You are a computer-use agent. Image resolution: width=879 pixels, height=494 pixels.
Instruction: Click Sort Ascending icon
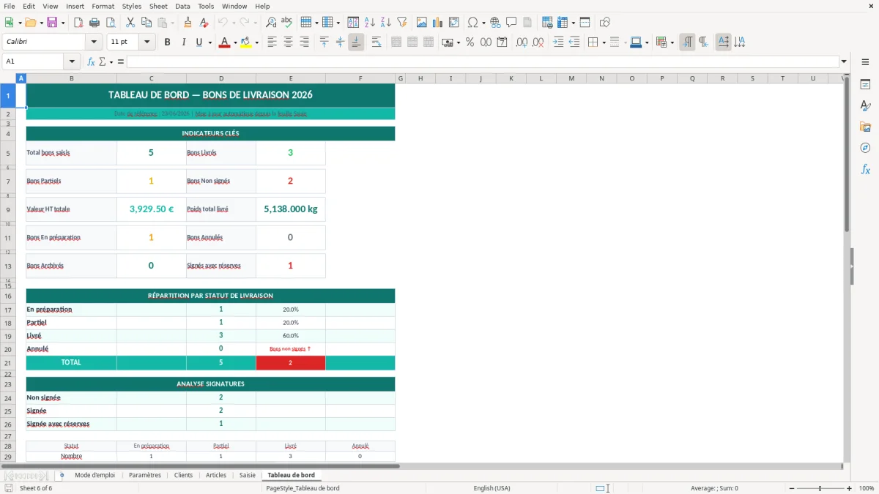tap(370, 23)
